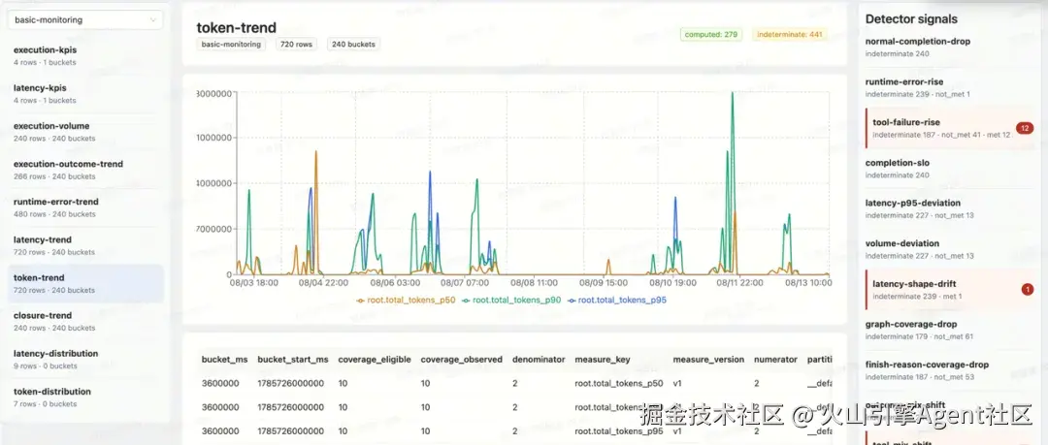1048x445 pixels.
Task: Click the measure_version column header
Action: click(708, 360)
